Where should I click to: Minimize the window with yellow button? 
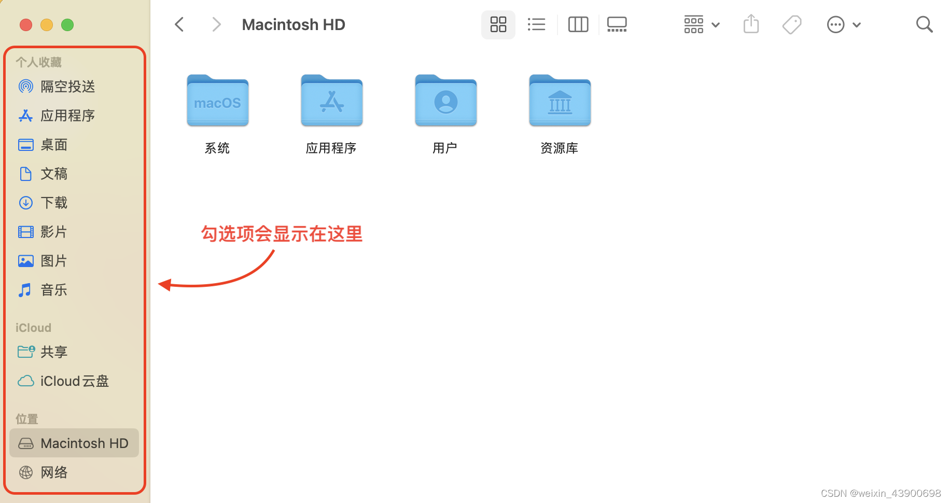(x=47, y=25)
